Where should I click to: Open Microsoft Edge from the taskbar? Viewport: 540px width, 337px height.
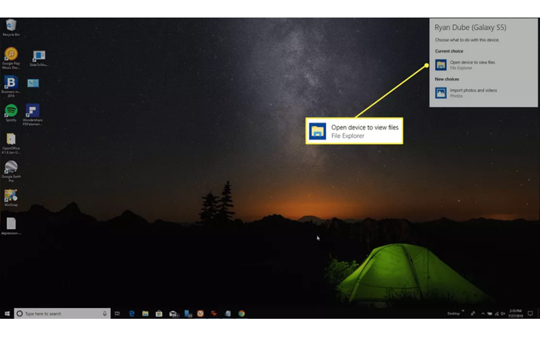click(132, 313)
